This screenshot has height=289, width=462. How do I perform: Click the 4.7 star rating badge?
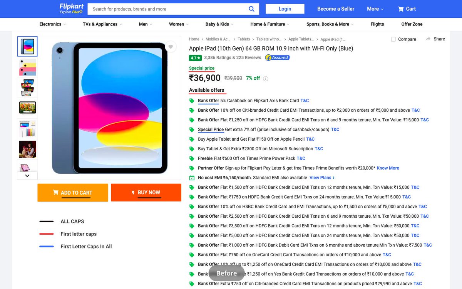pos(195,58)
